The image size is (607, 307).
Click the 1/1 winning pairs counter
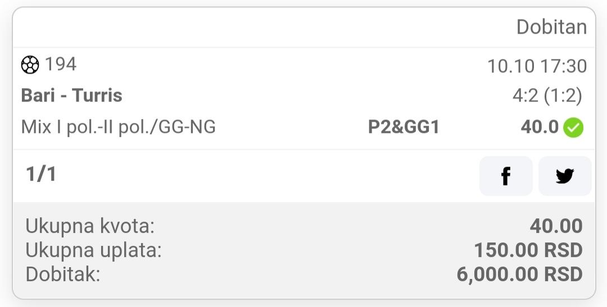41,175
